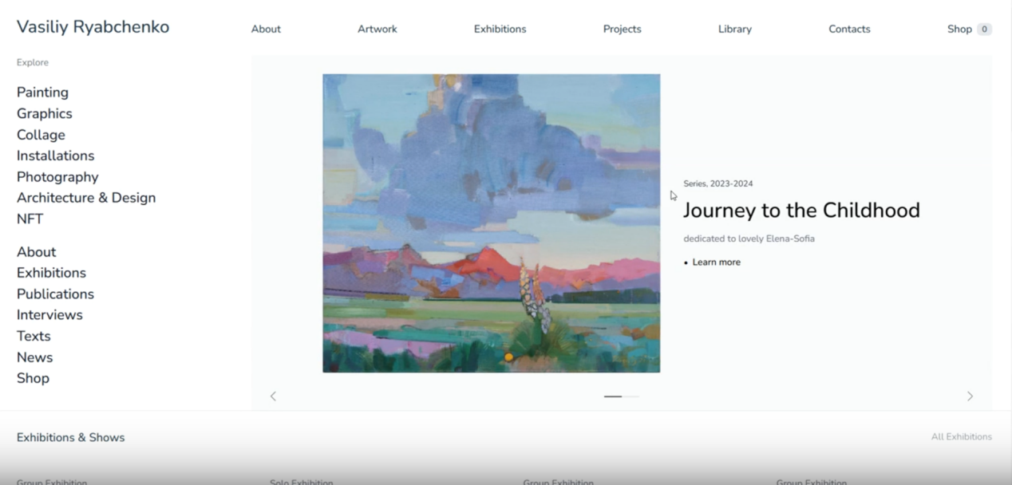Open the Painting category in sidebar
The image size is (1012, 485).
pos(42,93)
